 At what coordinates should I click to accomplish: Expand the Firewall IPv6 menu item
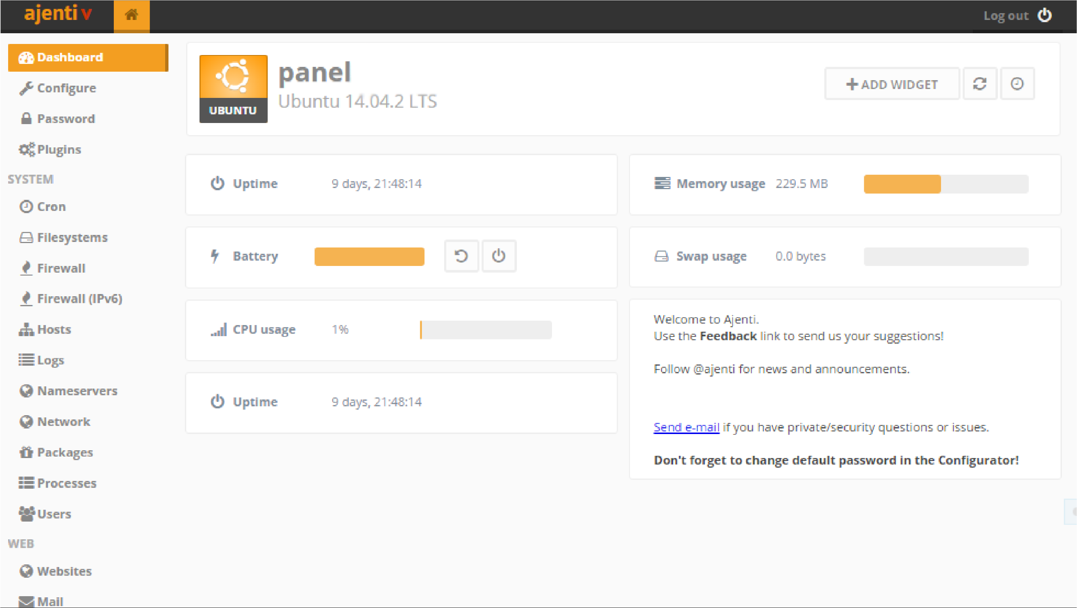coord(80,298)
